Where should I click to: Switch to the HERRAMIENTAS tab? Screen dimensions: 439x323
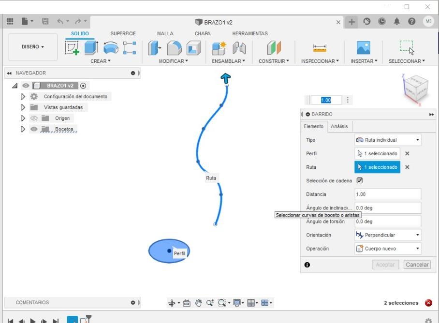pos(250,33)
